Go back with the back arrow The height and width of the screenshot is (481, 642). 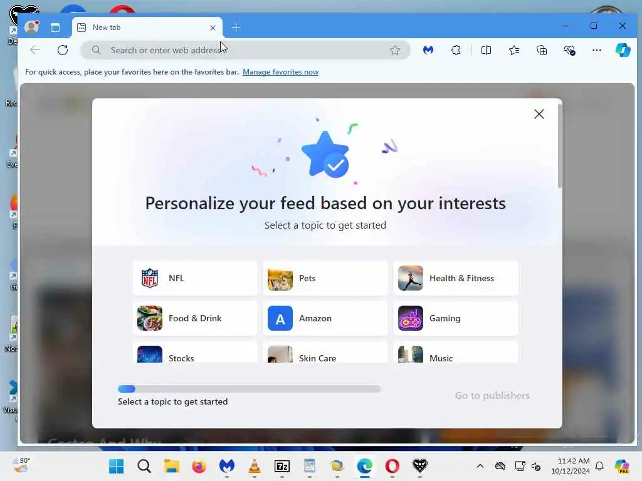pyautogui.click(x=35, y=50)
